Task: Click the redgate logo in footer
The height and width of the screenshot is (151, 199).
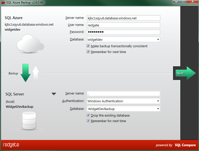Action: click(x=11, y=145)
